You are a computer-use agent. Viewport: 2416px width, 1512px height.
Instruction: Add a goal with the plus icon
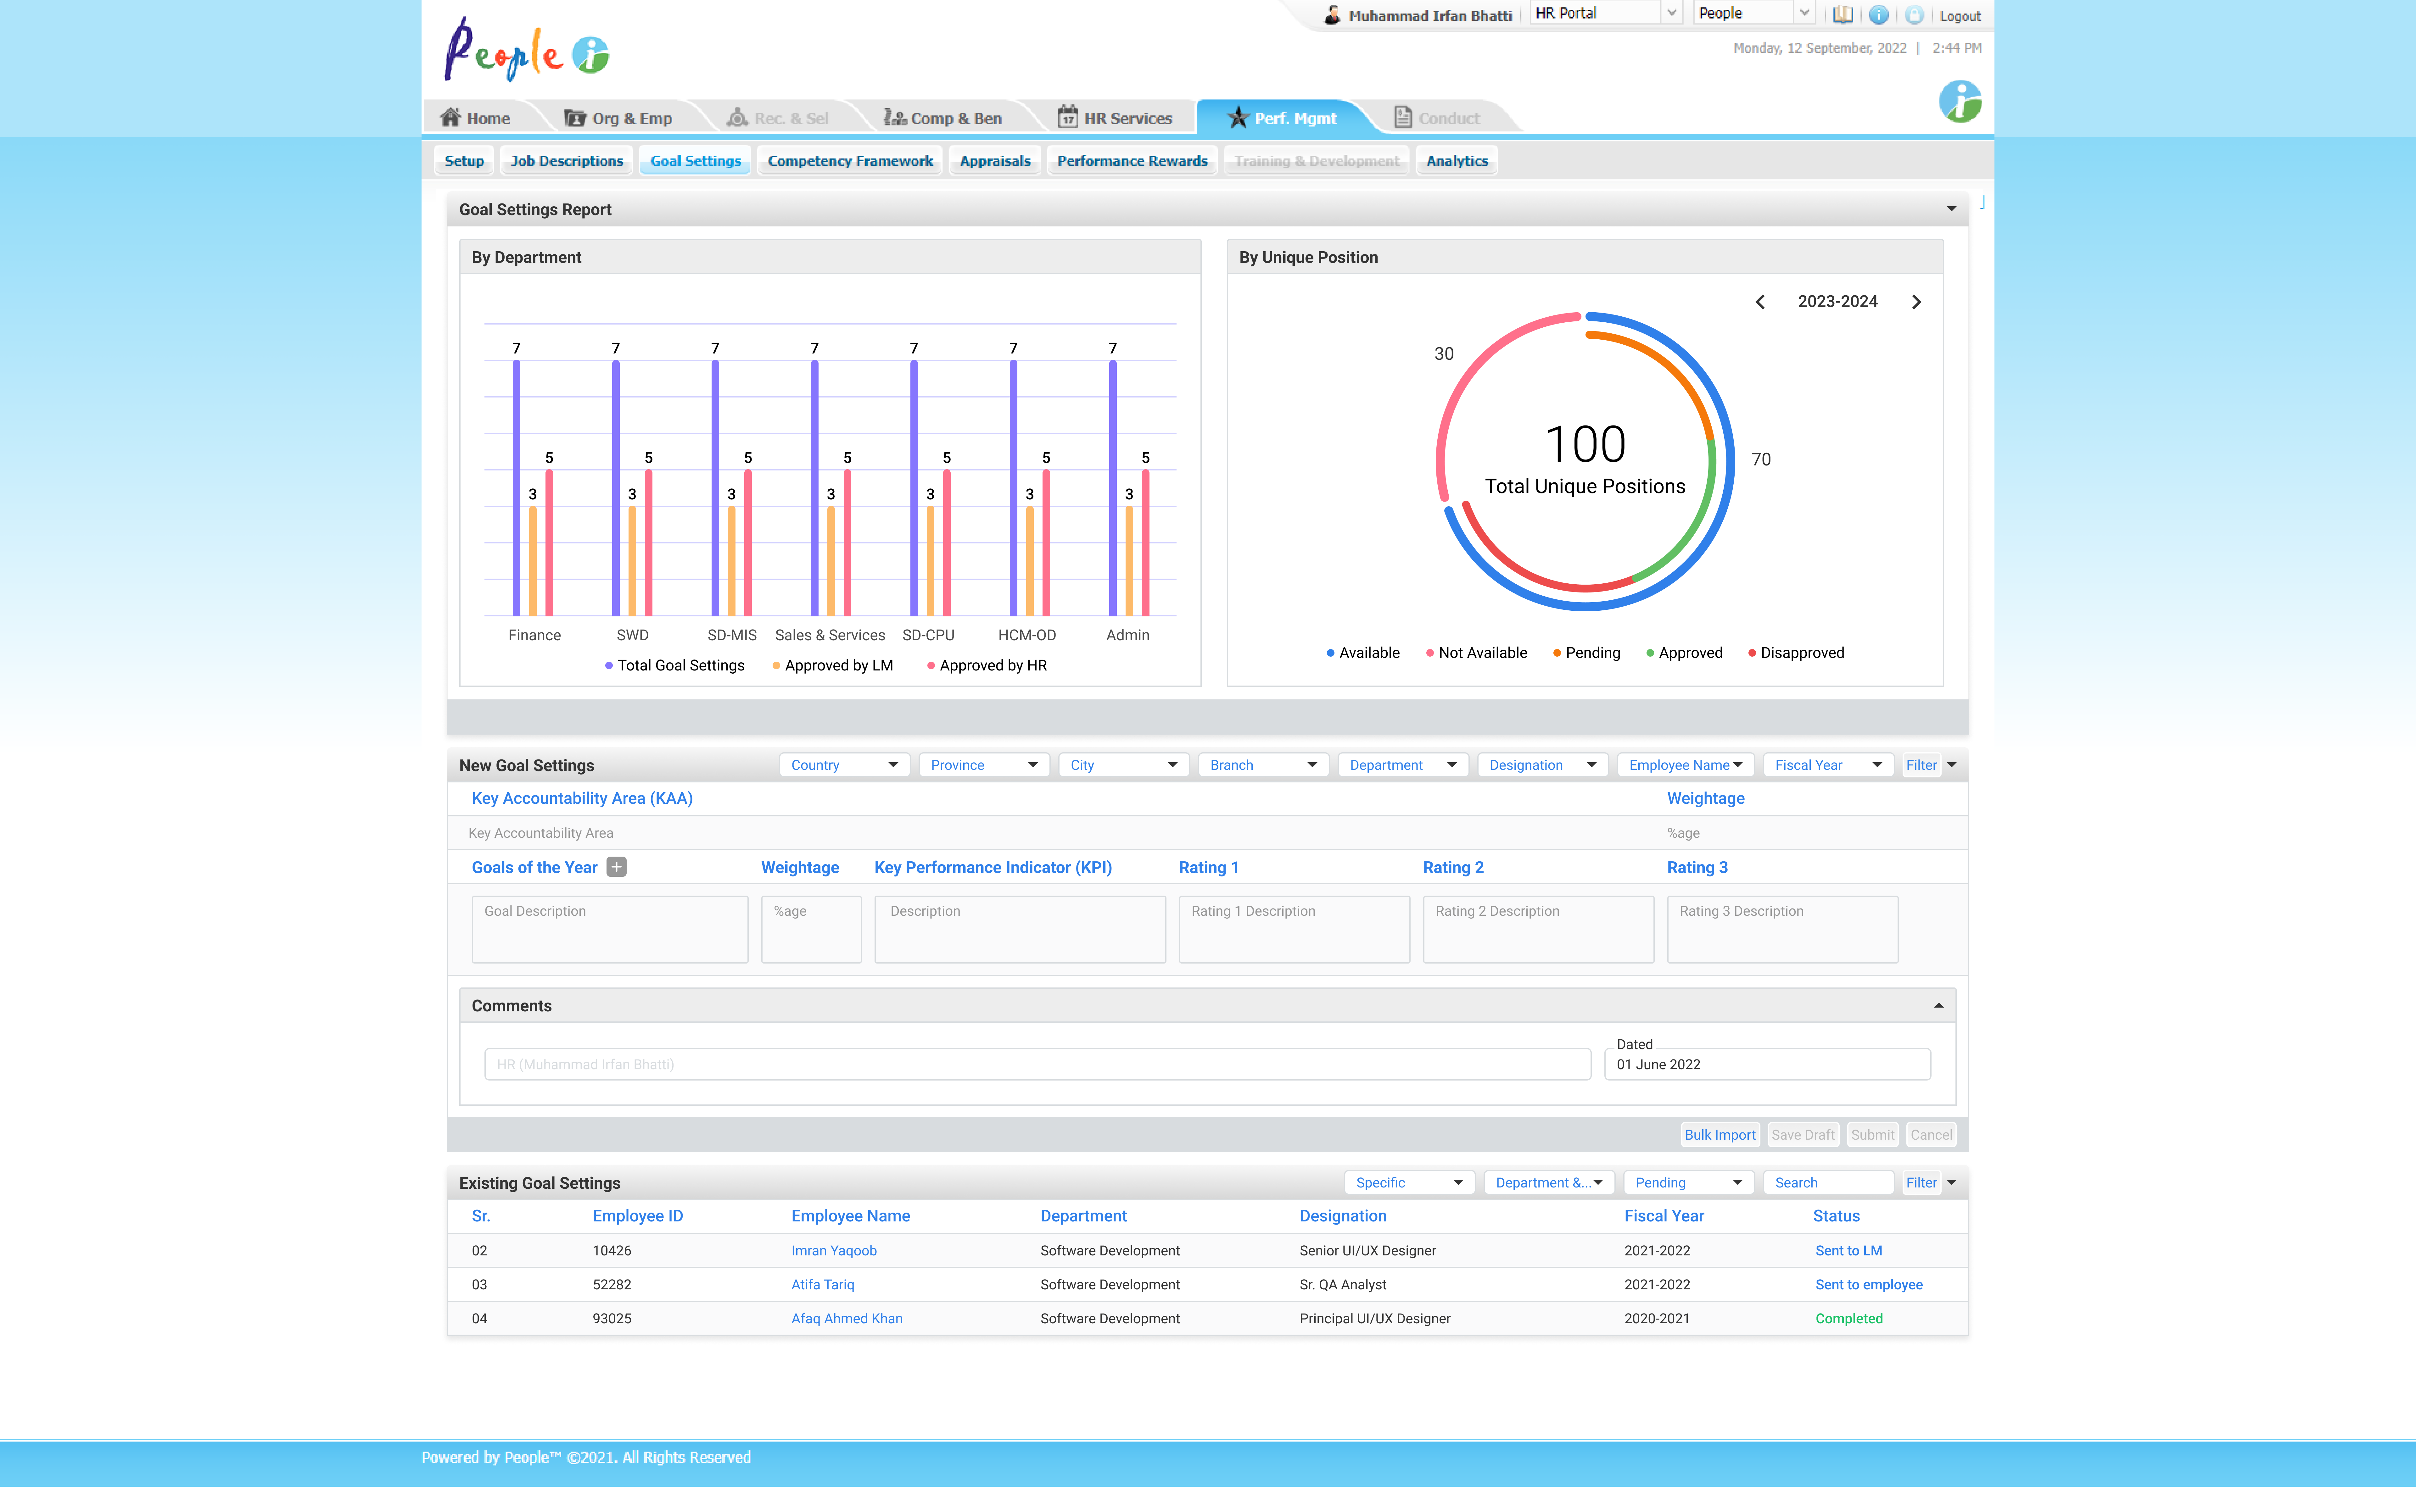click(x=616, y=867)
